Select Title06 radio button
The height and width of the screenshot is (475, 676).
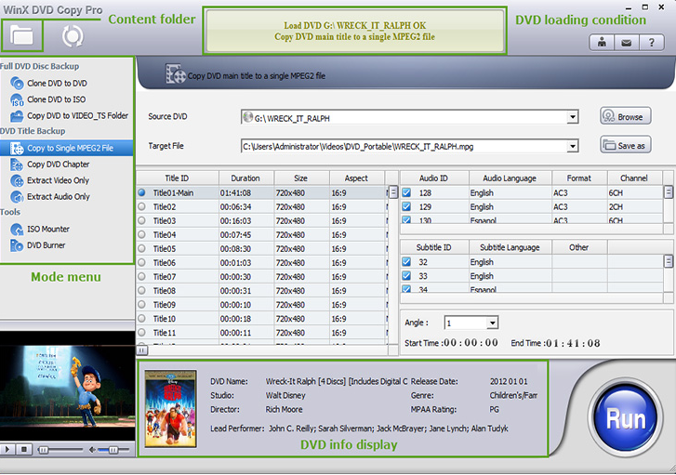pos(141,262)
